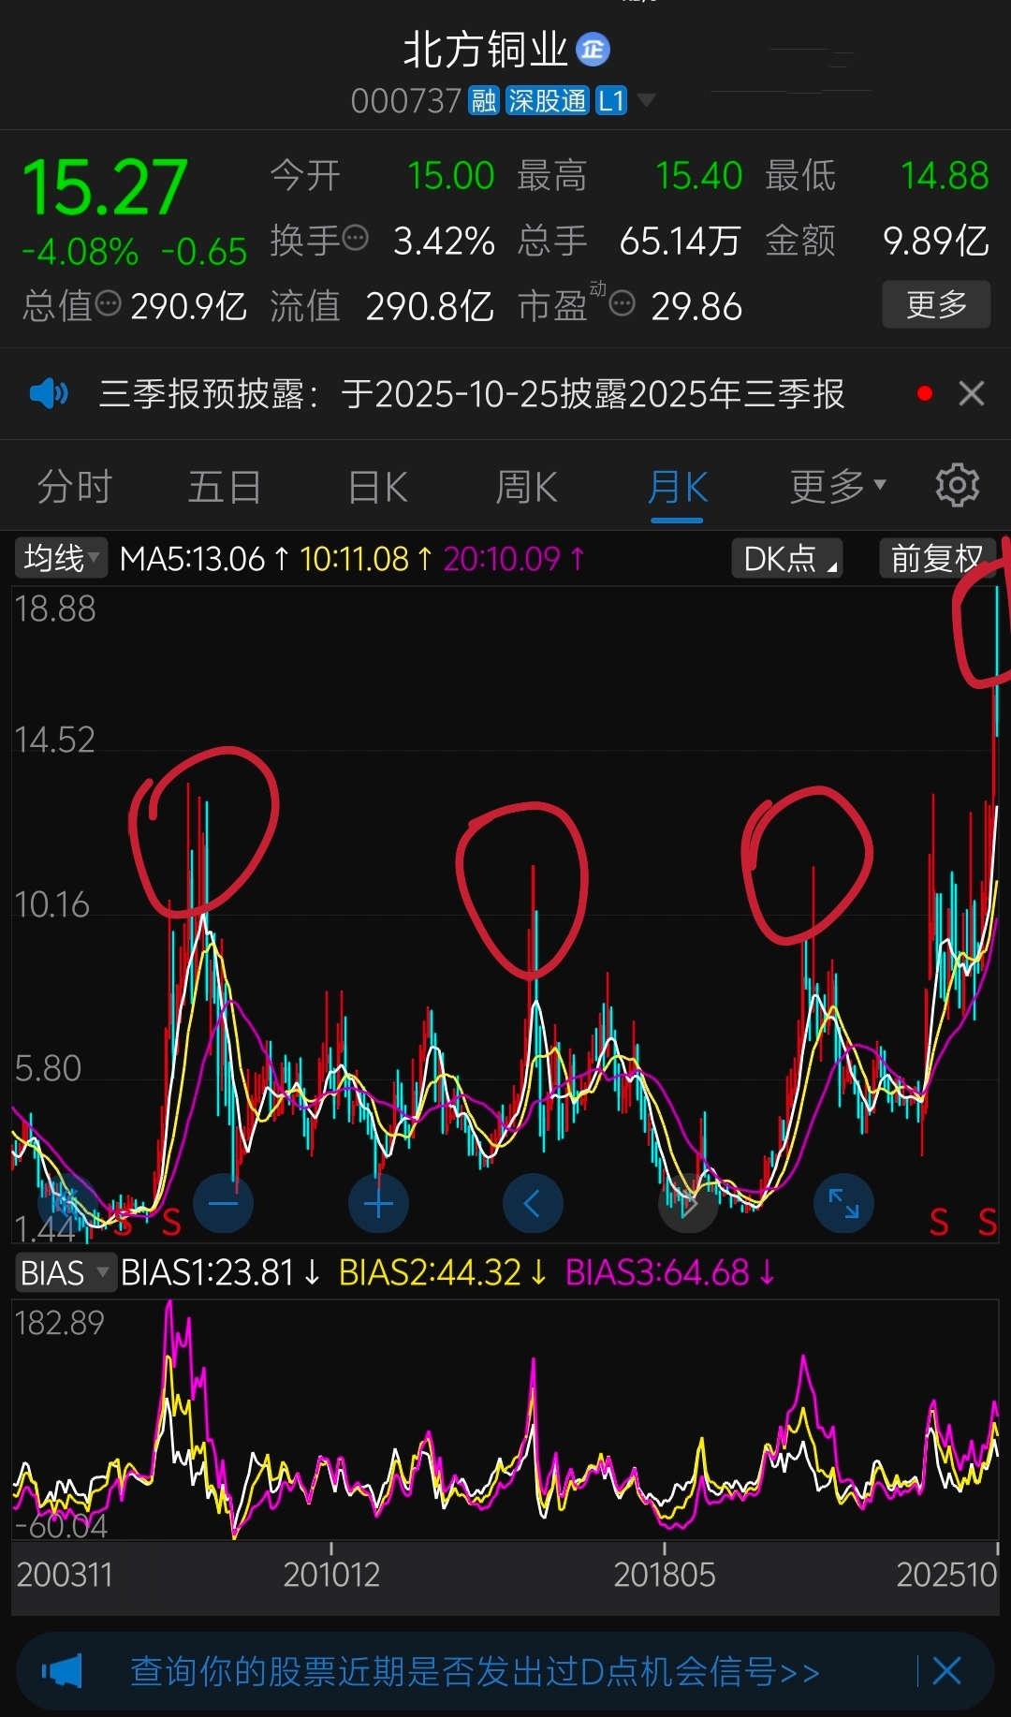Expand the 更多 chart period dropdown
The width and height of the screenshot is (1011, 1717).
[x=837, y=487]
